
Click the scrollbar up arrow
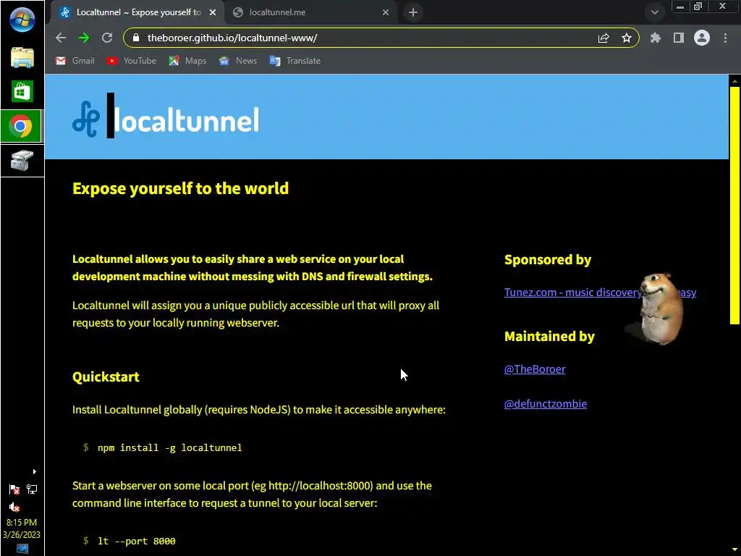[734, 81]
